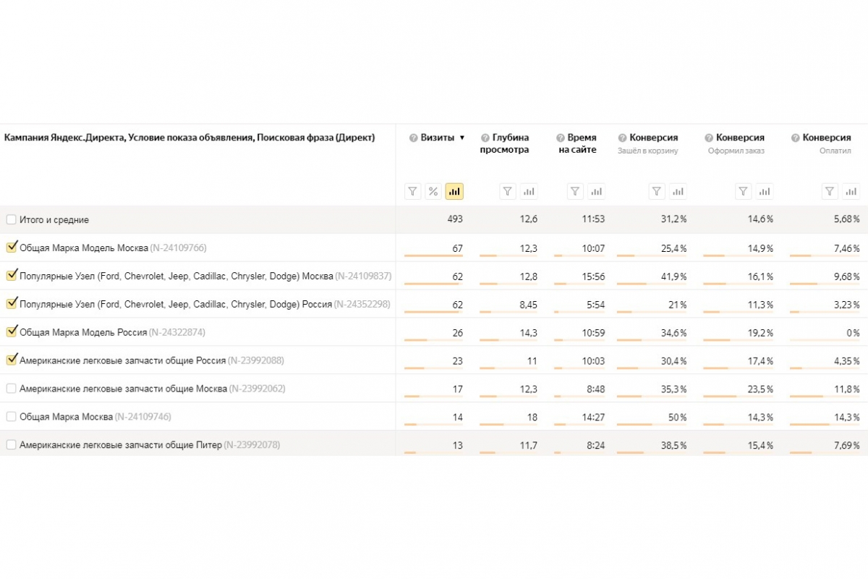The image size is (868, 579).
Task: Open campaign Общая Марка Москва
Action: [66, 417]
